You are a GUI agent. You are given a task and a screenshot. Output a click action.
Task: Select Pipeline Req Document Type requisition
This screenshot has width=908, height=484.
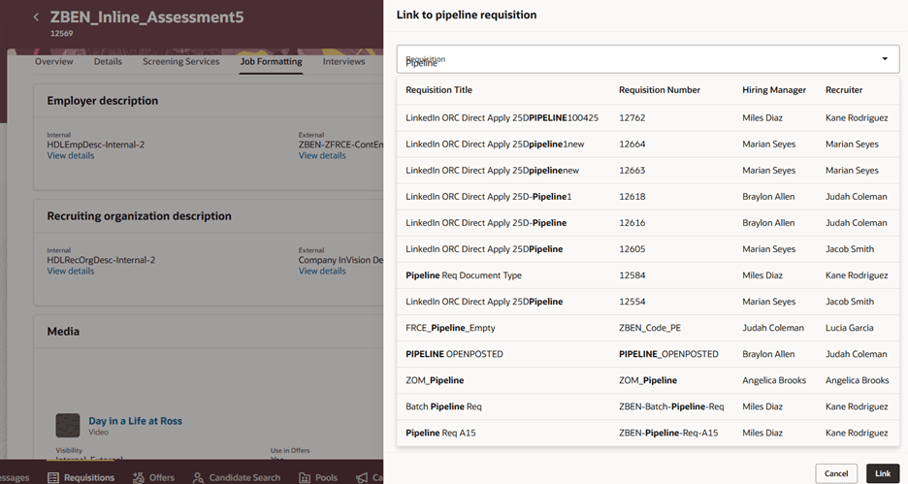pos(647,275)
